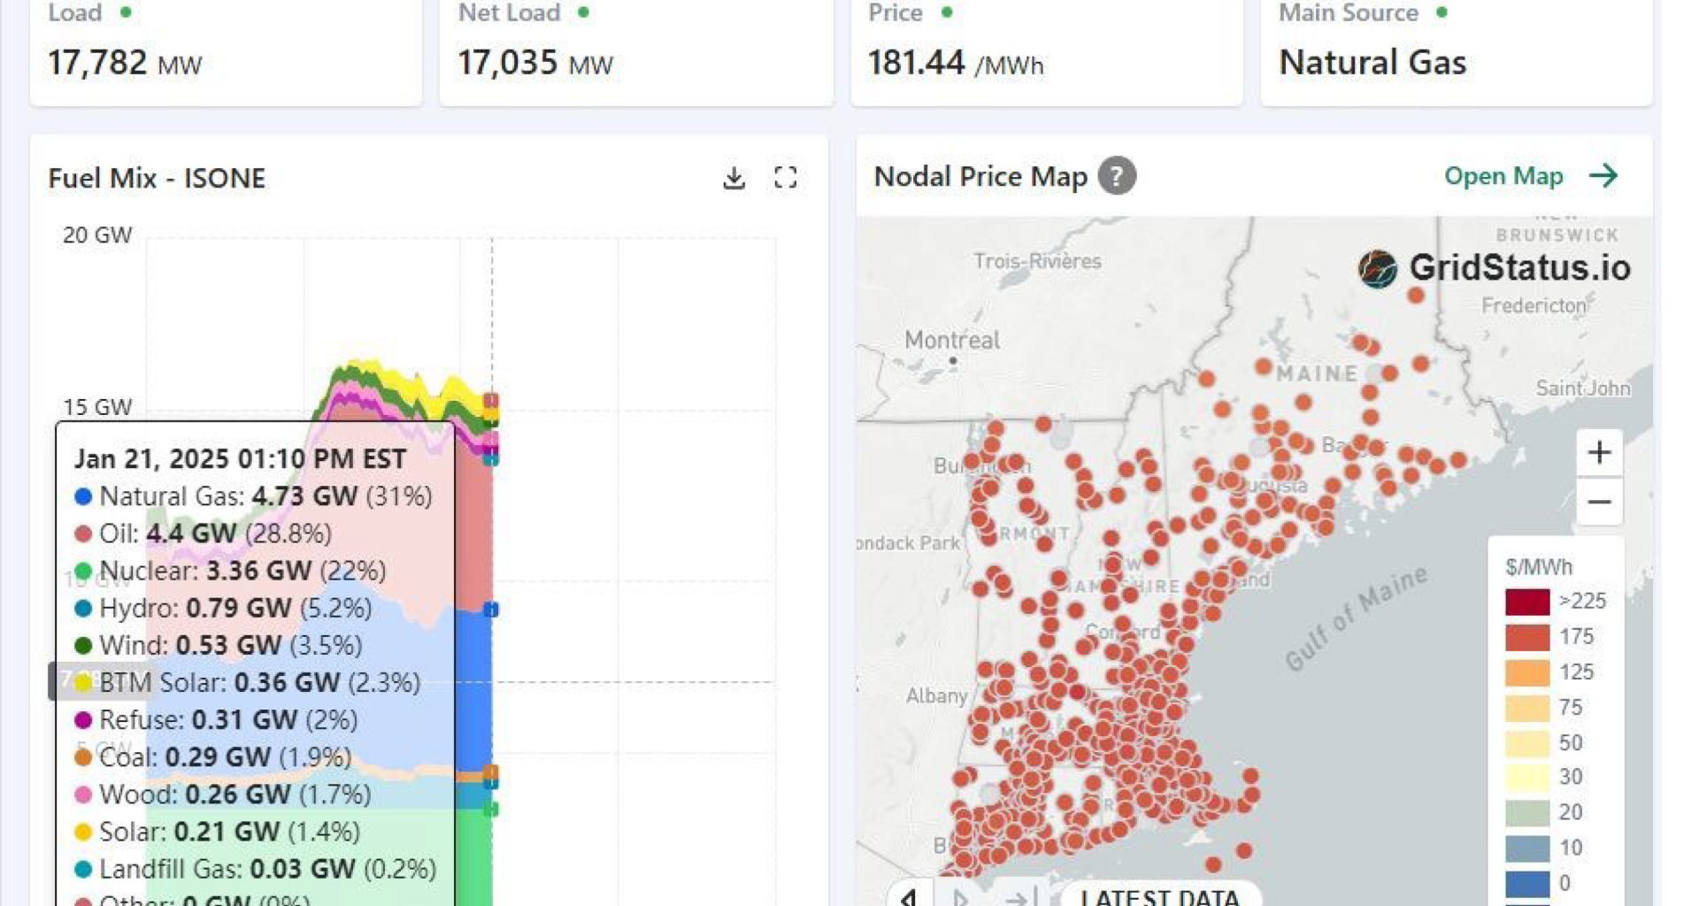Viewport: 1699px width, 906px height.
Task: Click the GridStatus.io logo on map
Action: pos(1495,268)
